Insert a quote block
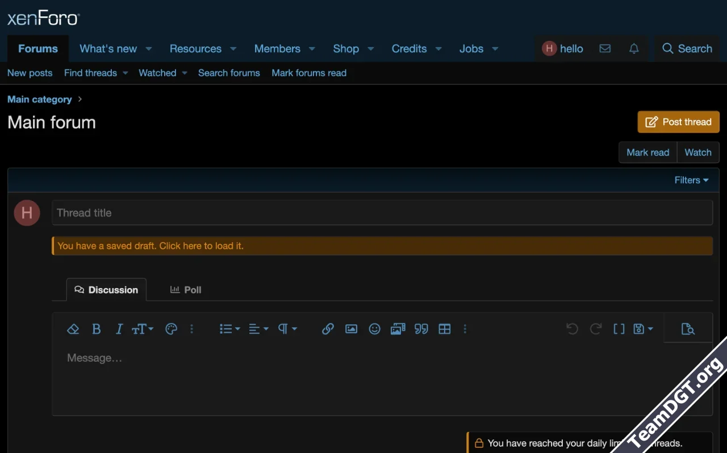This screenshot has height=453, width=727. 421,329
